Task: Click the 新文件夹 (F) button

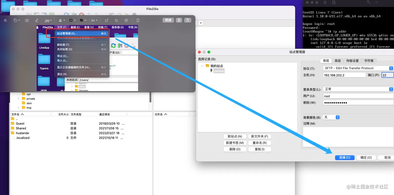Action: (260, 136)
